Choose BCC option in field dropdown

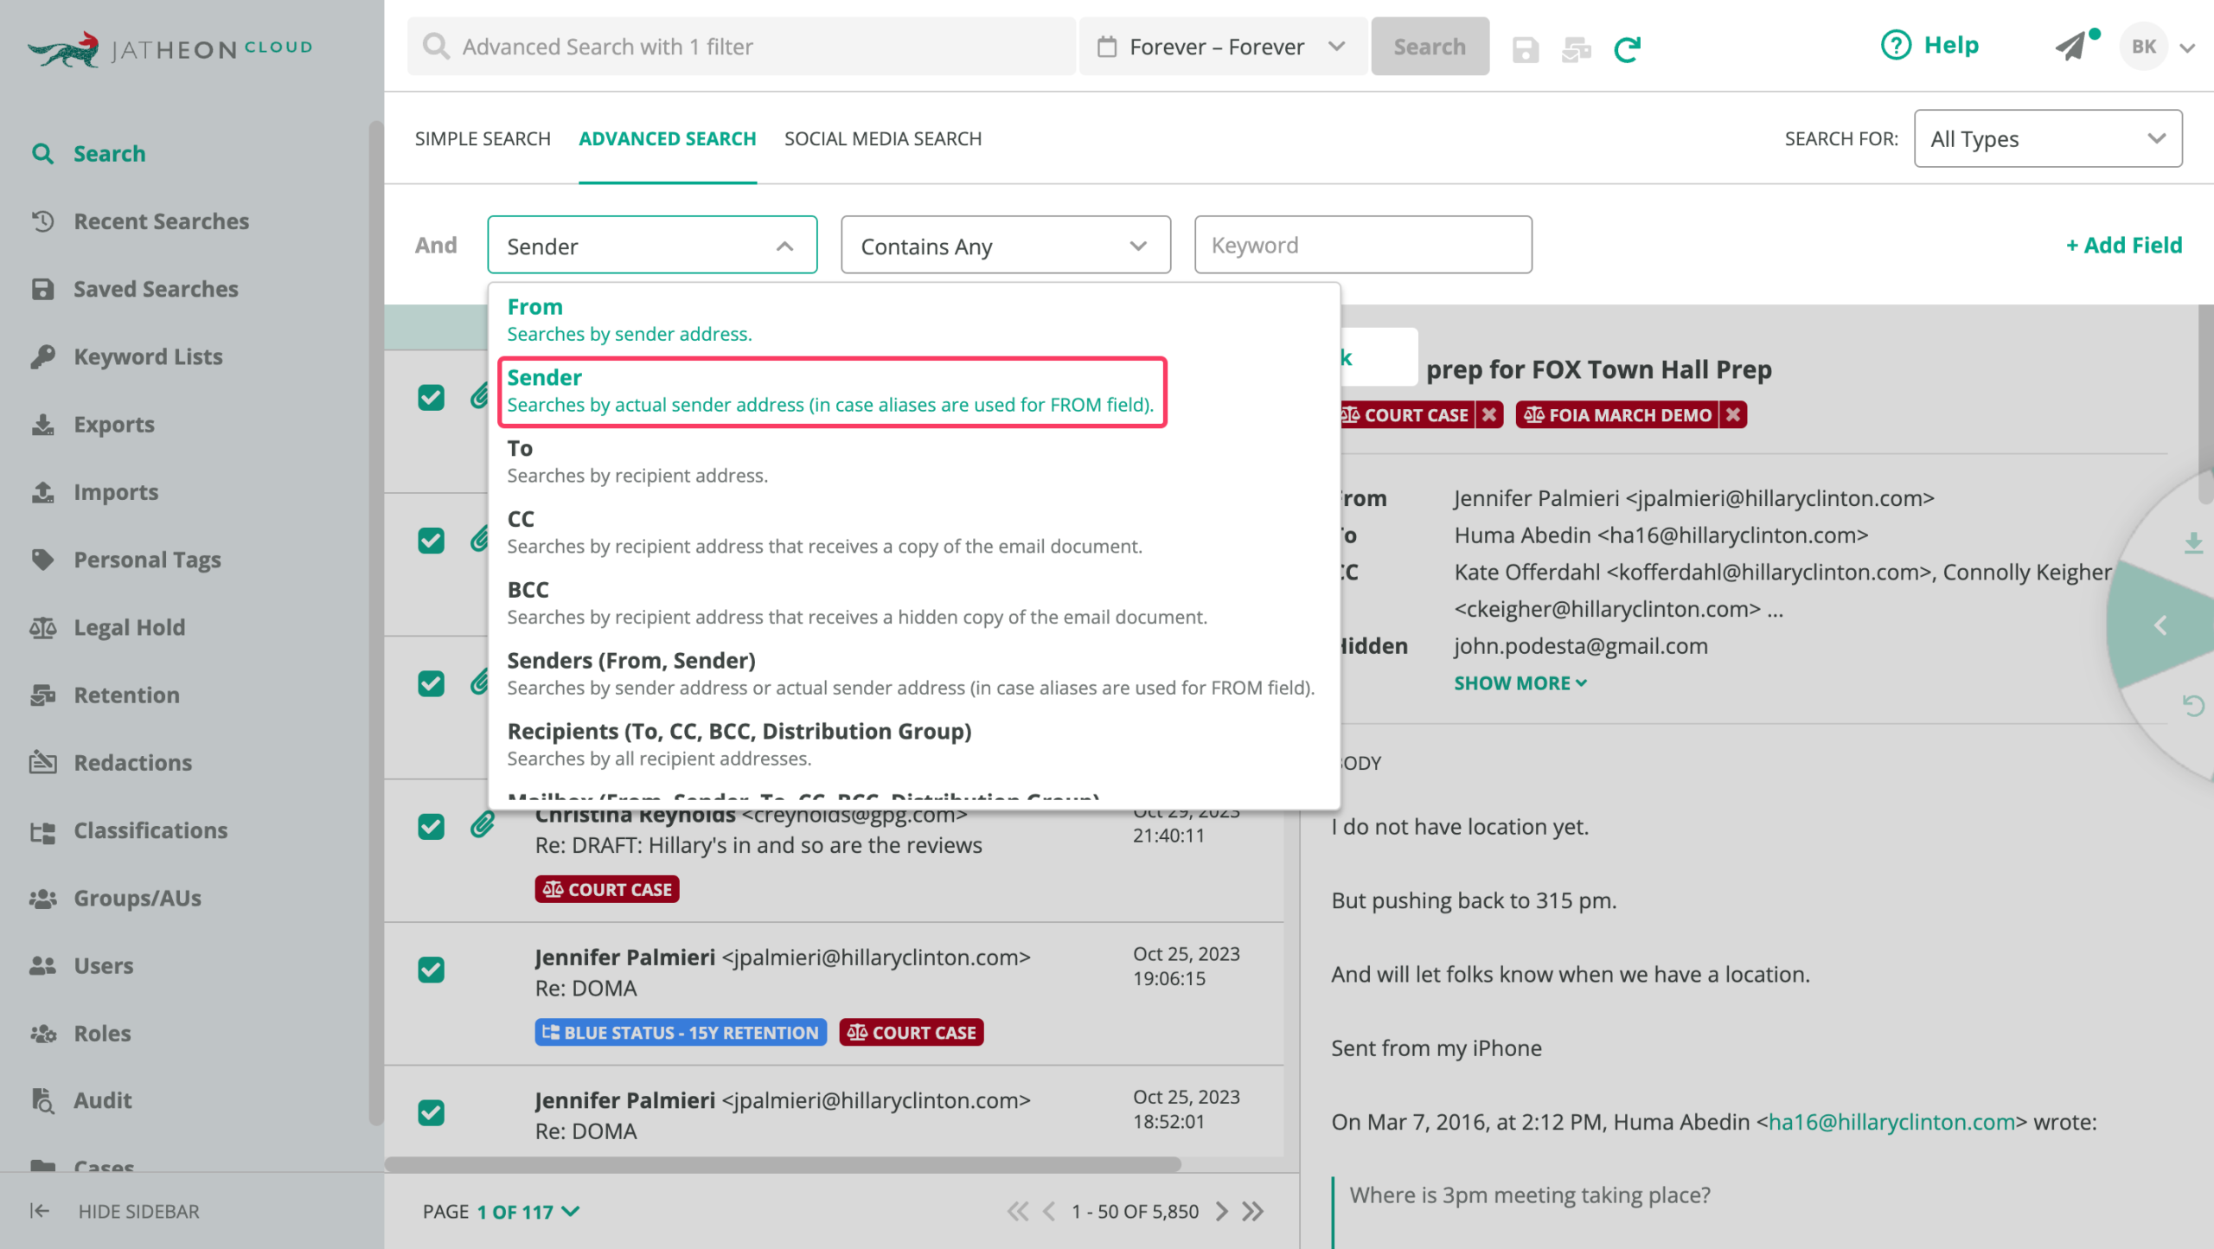tap(914, 603)
